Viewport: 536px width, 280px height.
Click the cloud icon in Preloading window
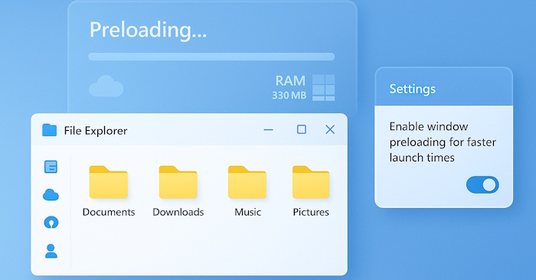pos(106,86)
